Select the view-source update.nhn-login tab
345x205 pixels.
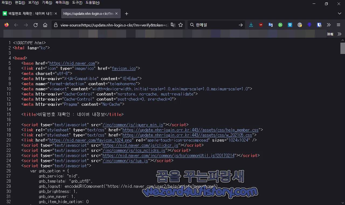(x=91, y=13)
